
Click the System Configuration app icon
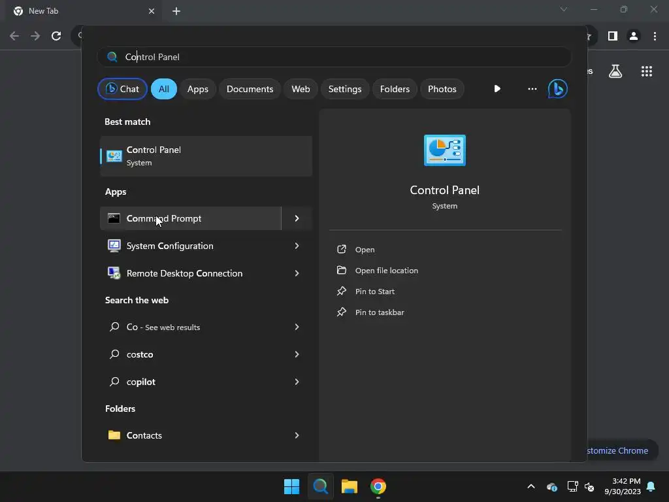(114, 246)
